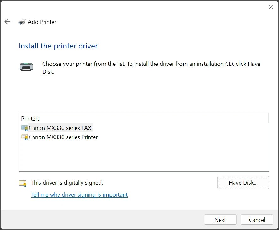Click the signed-driver badge beside Canon MX330 FAX
The image size is (279, 230).
tap(25, 127)
